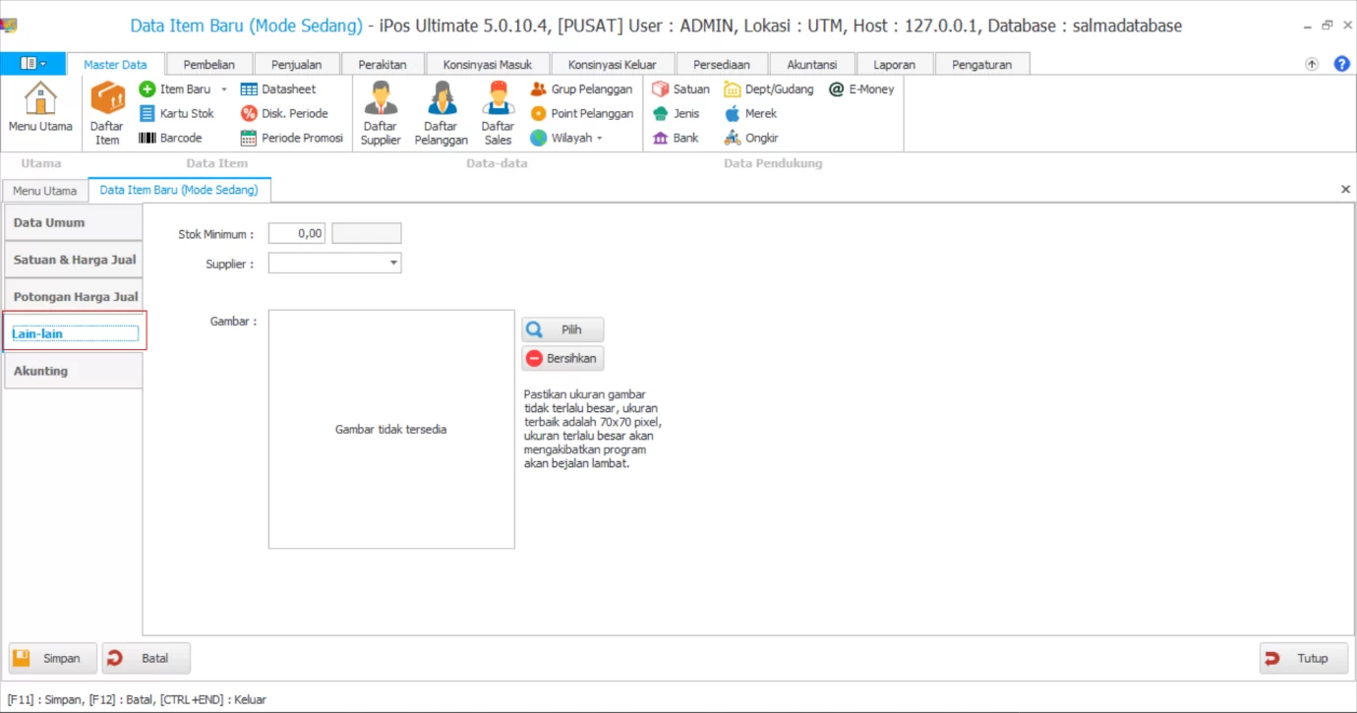
Task: Select Data Item Baru (Mode Sedang) tab
Action: tap(179, 190)
